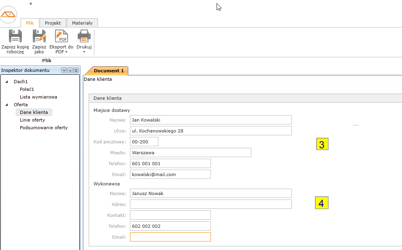Collapse the Dach1 tree node

[x=7, y=82]
